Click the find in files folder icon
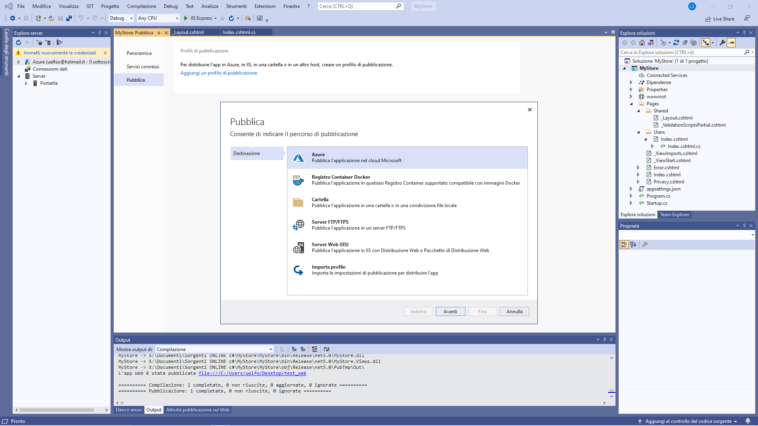The width and height of the screenshot is (758, 426). pyautogui.click(x=248, y=18)
